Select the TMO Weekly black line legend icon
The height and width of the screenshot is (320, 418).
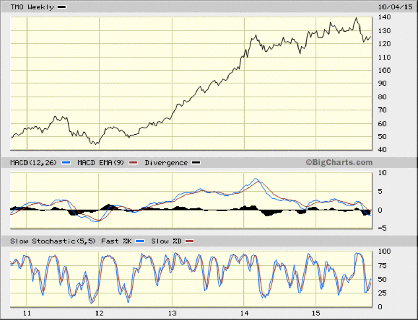(61, 7)
